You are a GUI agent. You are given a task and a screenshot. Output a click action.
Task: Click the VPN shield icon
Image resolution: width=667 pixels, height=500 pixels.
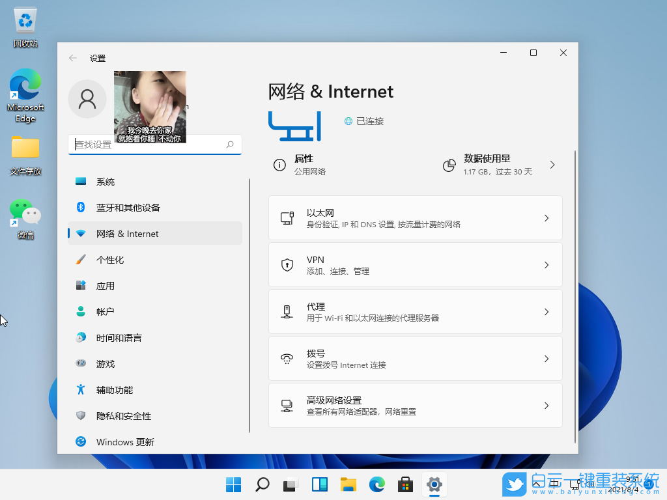[287, 264]
